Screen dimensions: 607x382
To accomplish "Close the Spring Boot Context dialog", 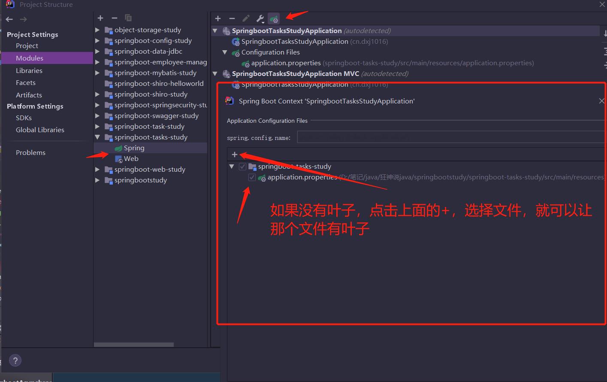I will click(x=601, y=101).
